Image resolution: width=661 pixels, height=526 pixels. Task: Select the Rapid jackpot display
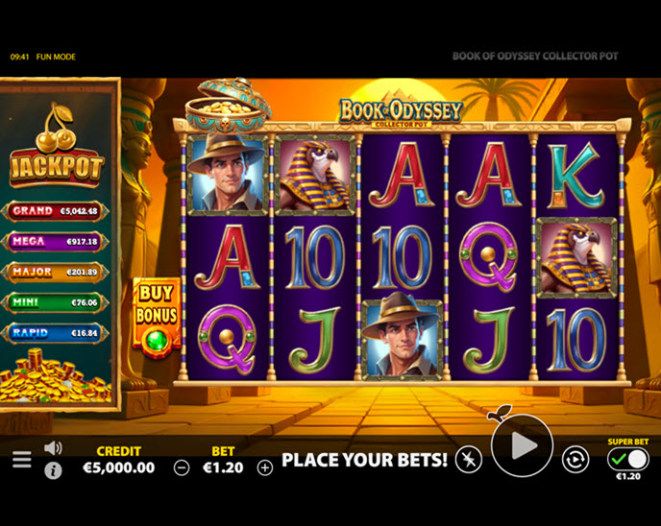pos(55,333)
